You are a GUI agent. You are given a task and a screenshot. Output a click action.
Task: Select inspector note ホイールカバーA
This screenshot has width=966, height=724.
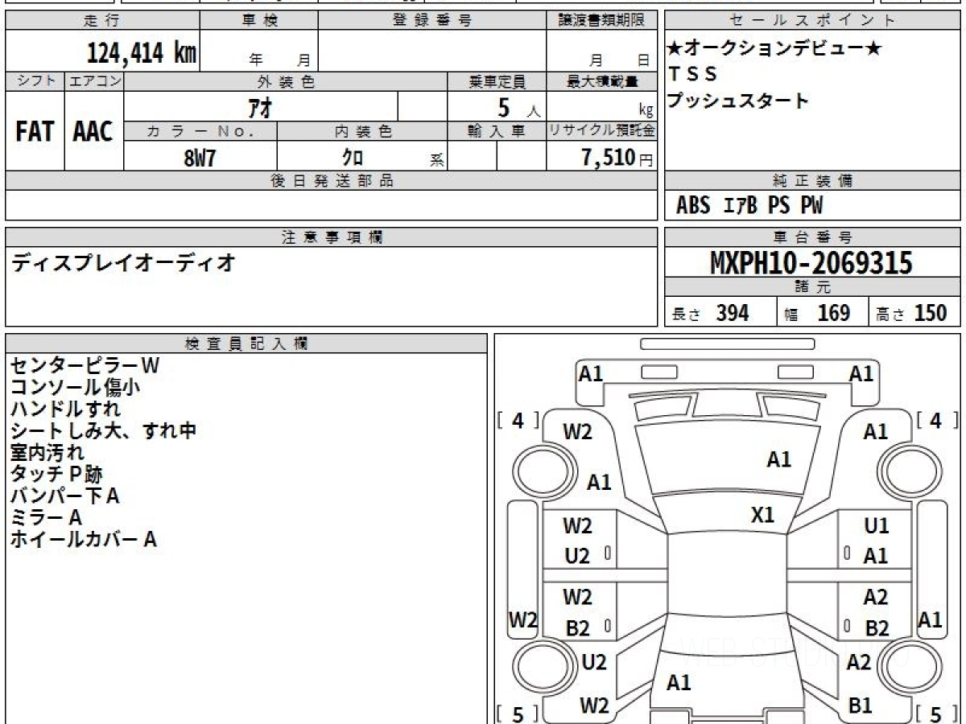click(83, 539)
